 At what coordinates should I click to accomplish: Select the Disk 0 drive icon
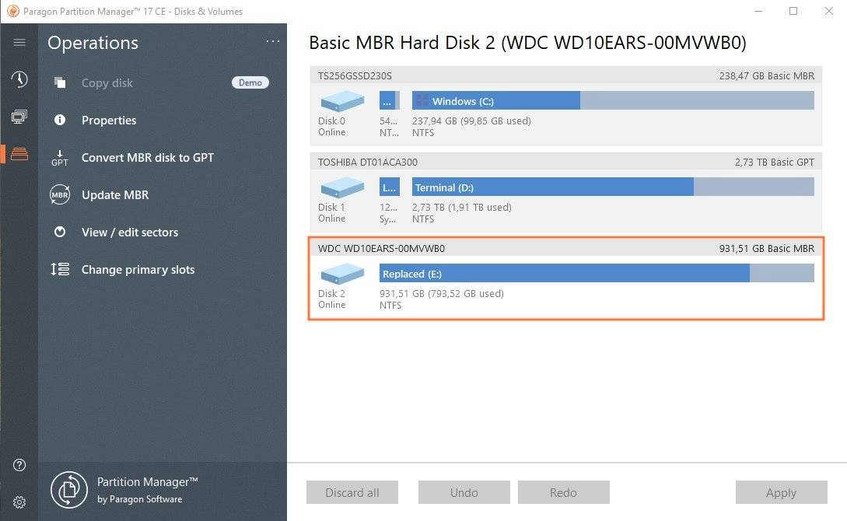pos(342,101)
